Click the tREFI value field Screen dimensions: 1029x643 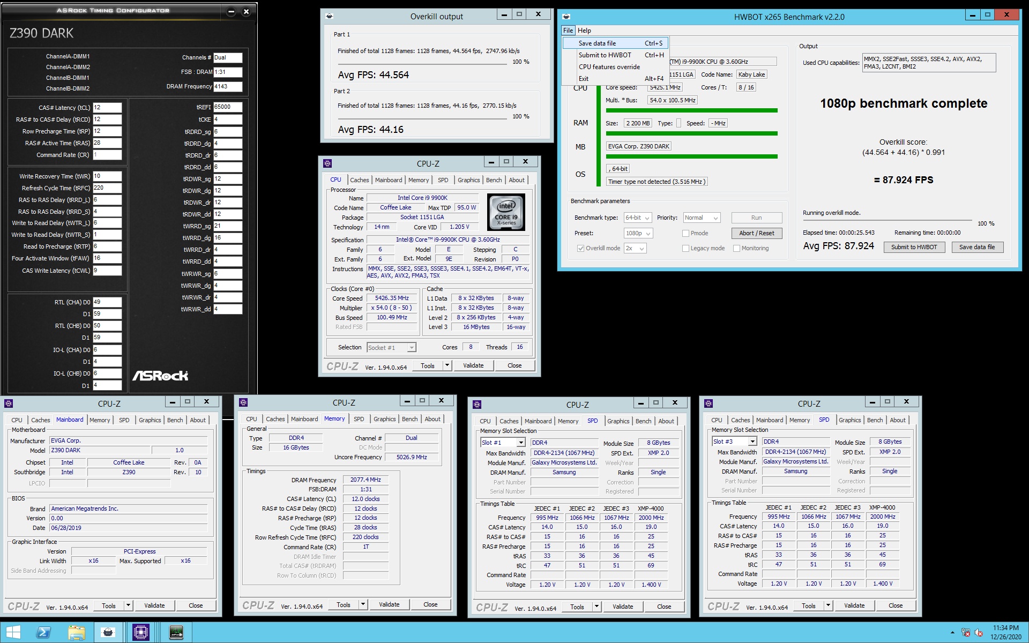pyautogui.click(x=228, y=107)
